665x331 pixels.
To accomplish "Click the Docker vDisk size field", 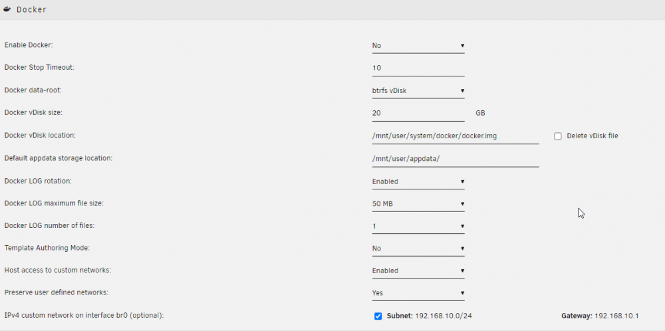I will tap(418, 113).
